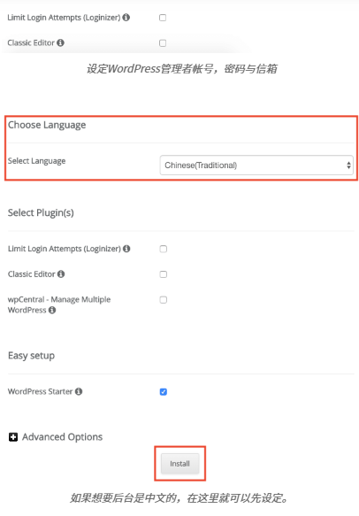Check Loginizer checkbox under Select Plugin(s)

164,249
